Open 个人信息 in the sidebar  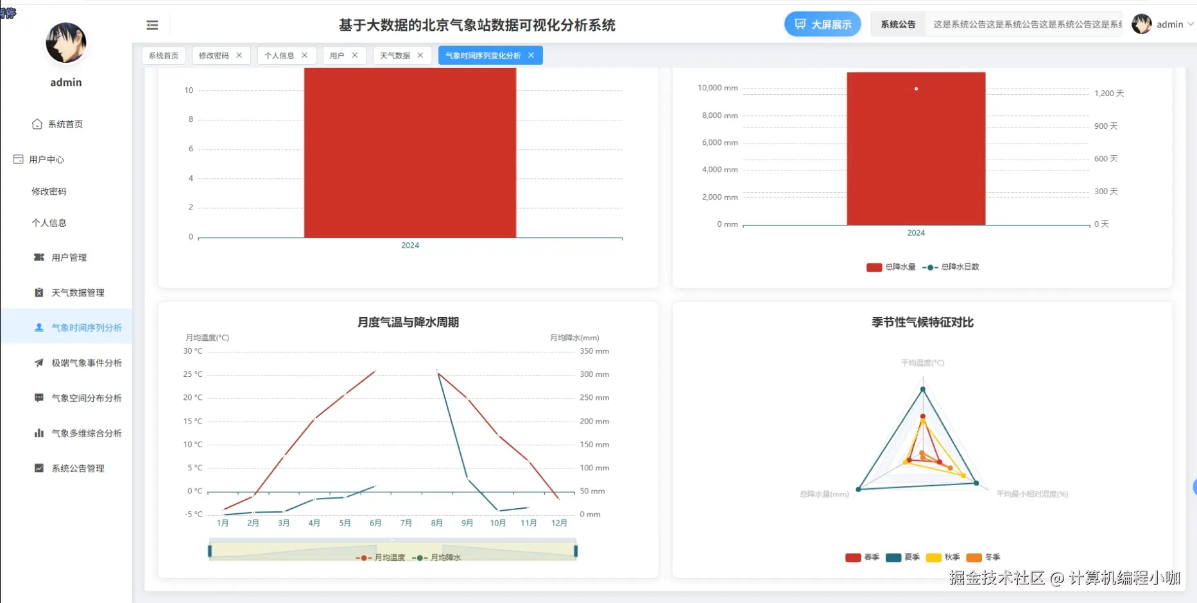pyautogui.click(x=49, y=223)
